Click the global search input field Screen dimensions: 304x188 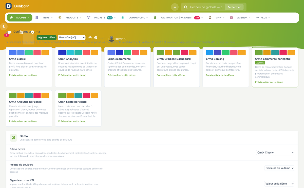click(x=206, y=7)
